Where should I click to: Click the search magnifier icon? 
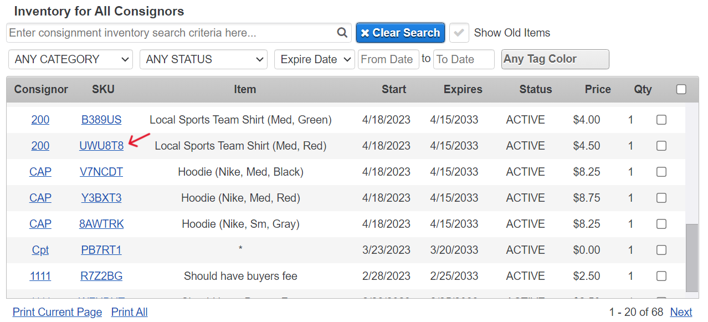click(342, 33)
